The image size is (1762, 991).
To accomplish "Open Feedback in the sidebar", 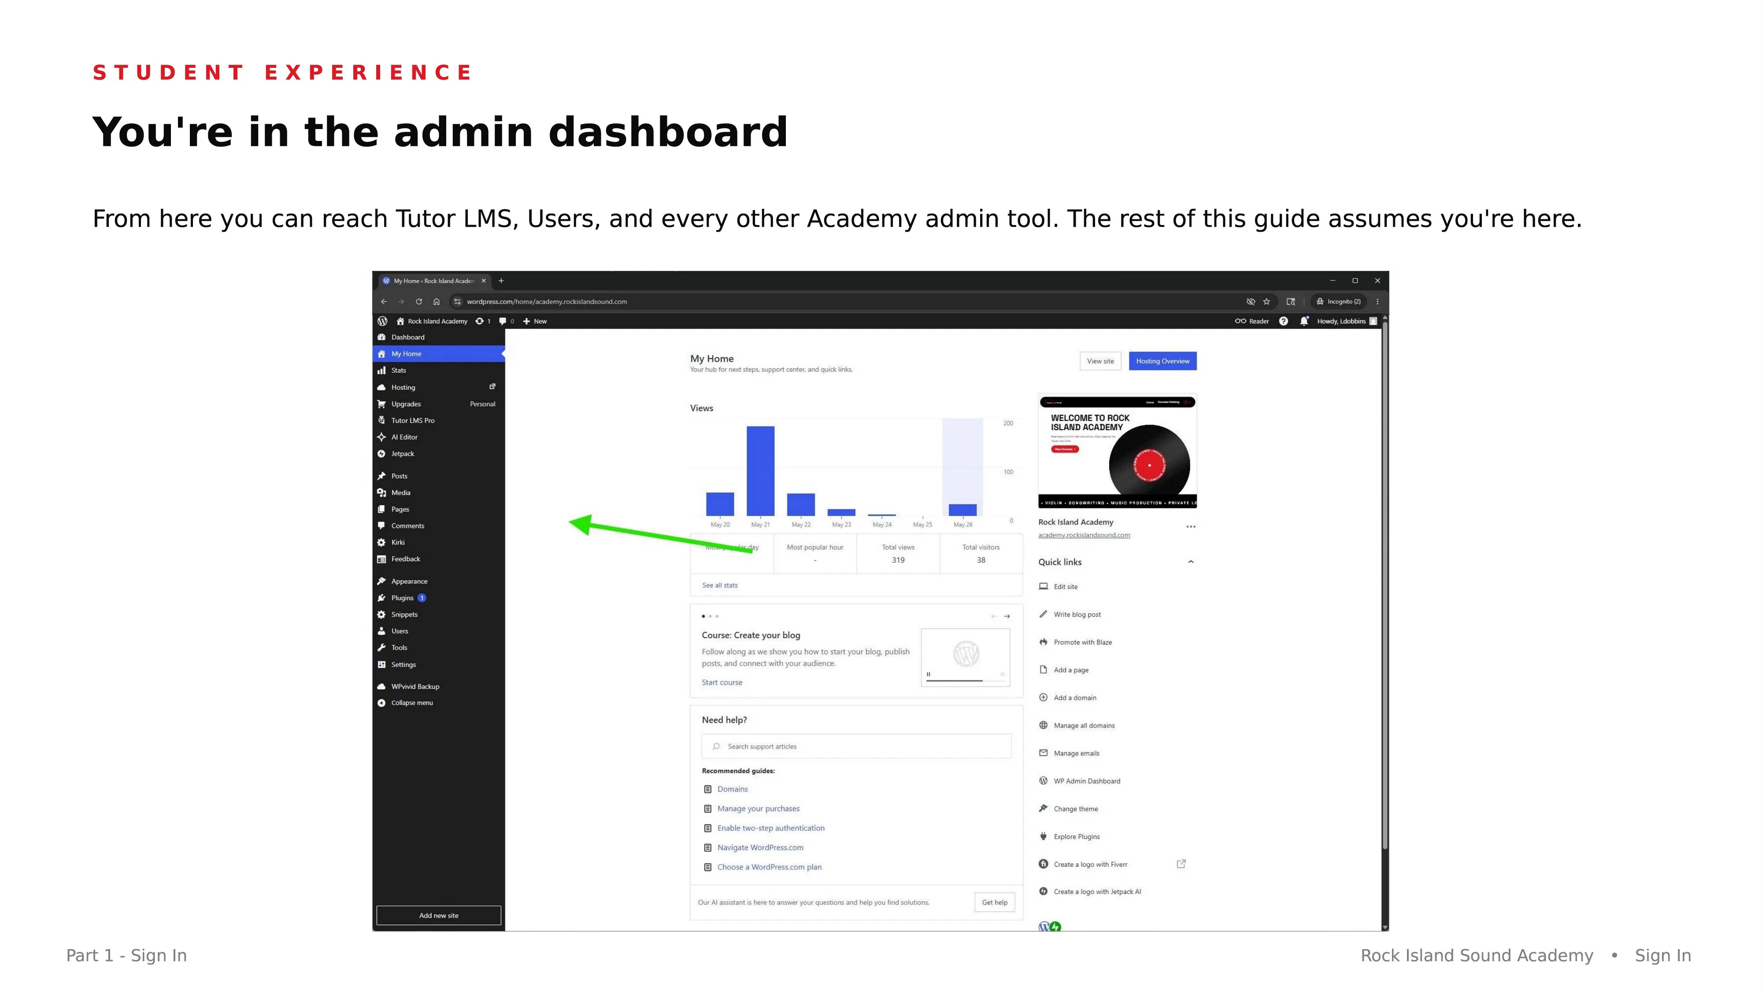I will (439, 559).
